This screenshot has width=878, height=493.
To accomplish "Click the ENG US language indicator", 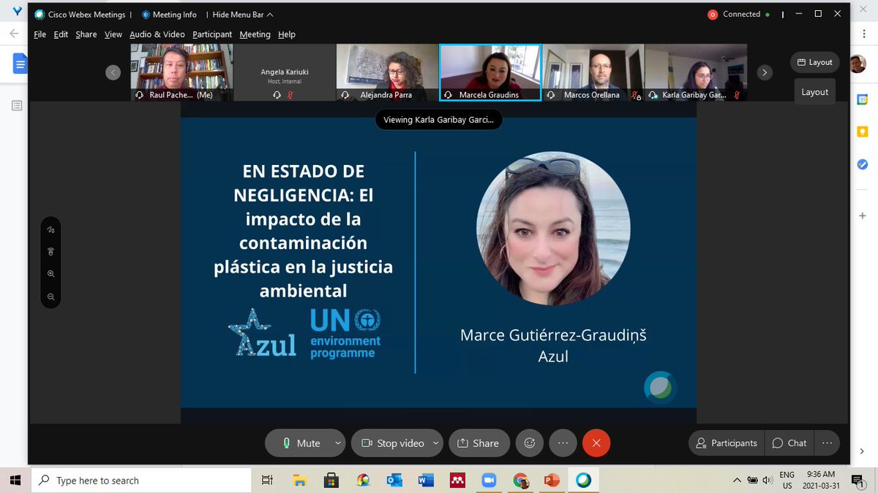I will click(787, 480).
